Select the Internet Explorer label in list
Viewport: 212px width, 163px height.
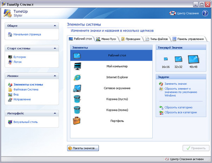[117, 77]
